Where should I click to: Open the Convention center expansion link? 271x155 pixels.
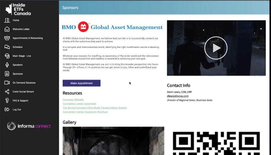point(79,104)
